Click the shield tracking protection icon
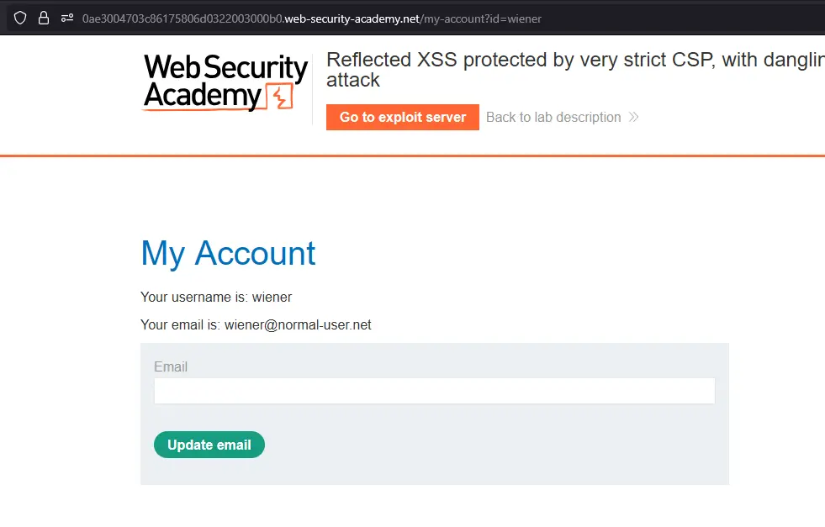The height and width of the screenshot is (527, 825). [x=20, y=18]
